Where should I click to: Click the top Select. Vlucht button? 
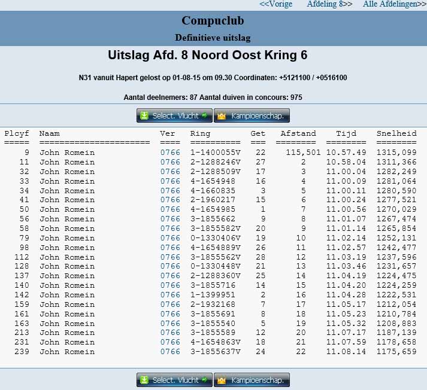pos(174,115)
